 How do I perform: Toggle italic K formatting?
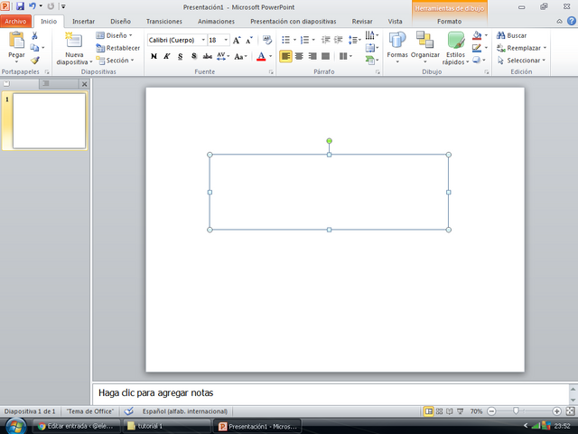167,56
